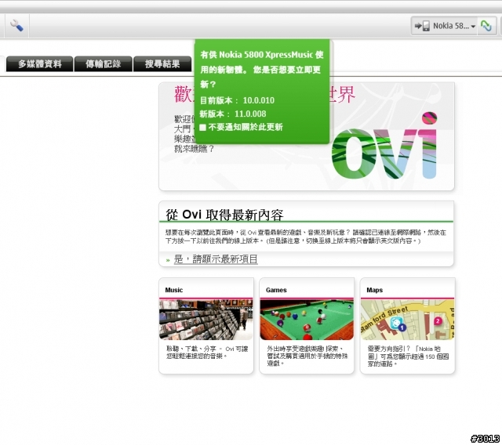This screenshot has width=502, height=445.
Task: Click the green sync connection icon
Action: point(486,26)
